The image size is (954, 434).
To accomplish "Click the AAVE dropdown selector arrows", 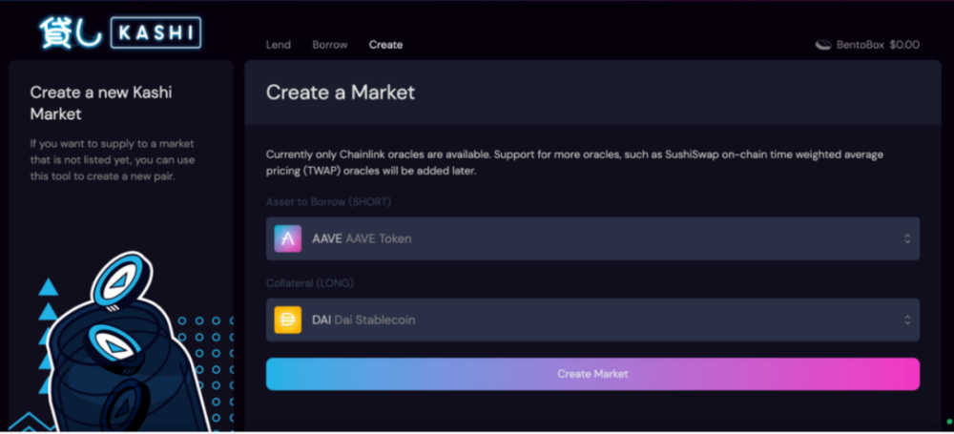I will (907, 238).
